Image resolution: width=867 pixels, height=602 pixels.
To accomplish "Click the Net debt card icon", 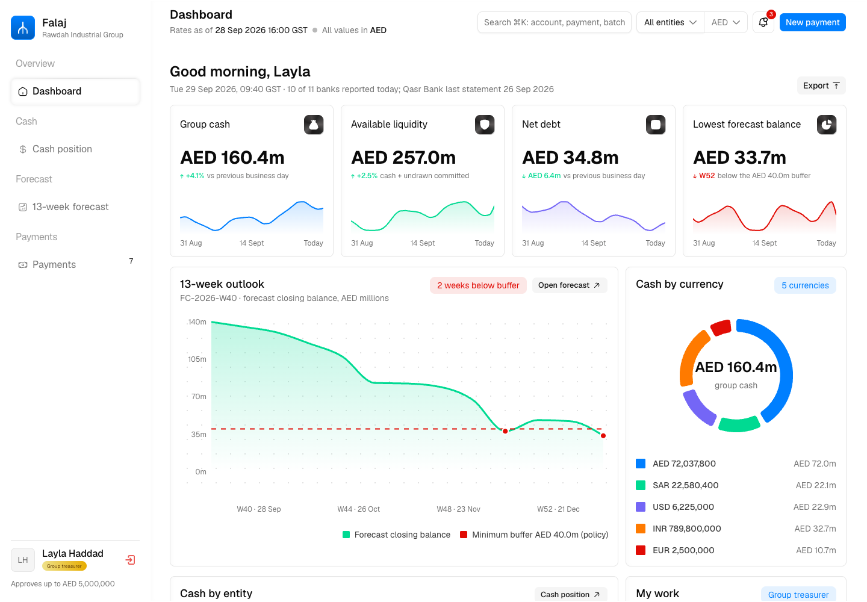I will pyautogui.click(x=656, y=125).
